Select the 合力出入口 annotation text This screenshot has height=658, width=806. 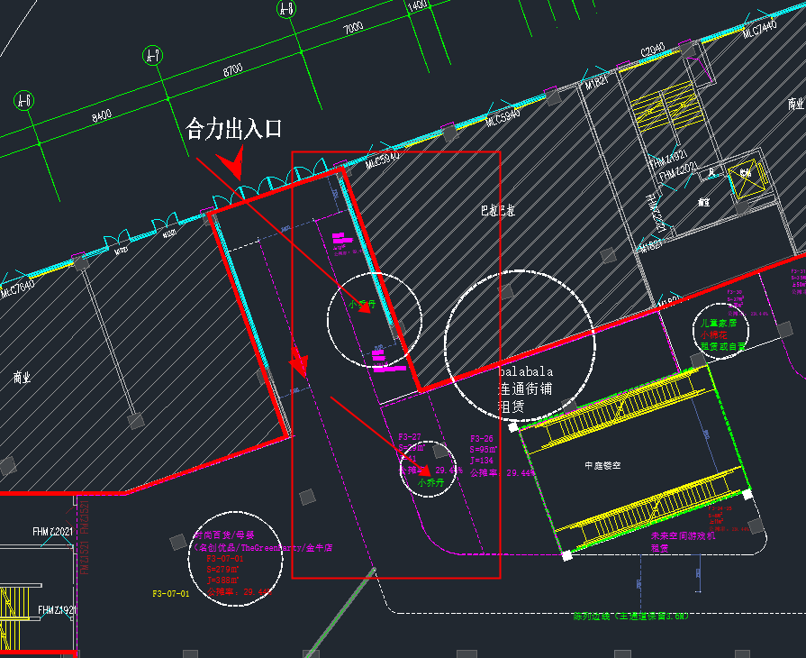[234, 129]
